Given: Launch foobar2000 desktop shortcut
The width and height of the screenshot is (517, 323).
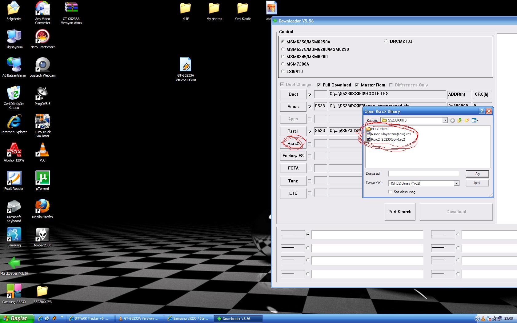Looking at the screenshot, I should coord(42,237).
